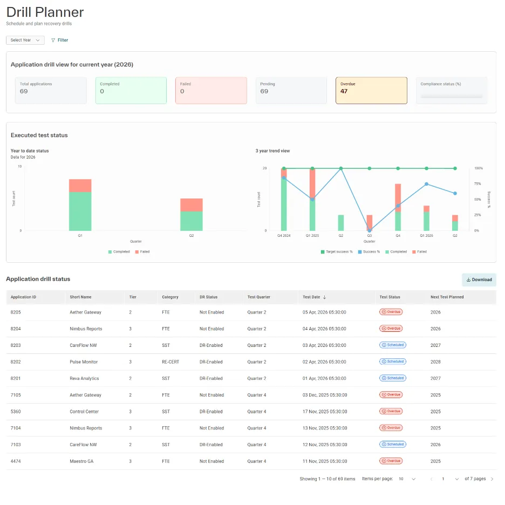Click the Failed summary card
505x505 pixels.
[211, 91]
